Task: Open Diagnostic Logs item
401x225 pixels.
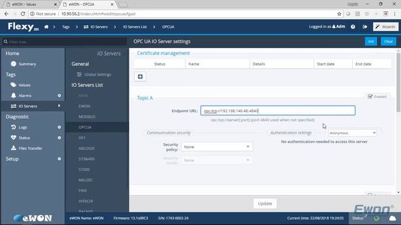Action: pyautogui.click(x=23, y=127)
